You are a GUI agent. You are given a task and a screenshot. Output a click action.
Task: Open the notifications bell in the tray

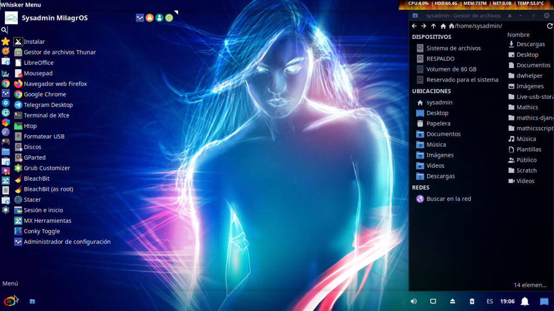[x=524, y=301]
